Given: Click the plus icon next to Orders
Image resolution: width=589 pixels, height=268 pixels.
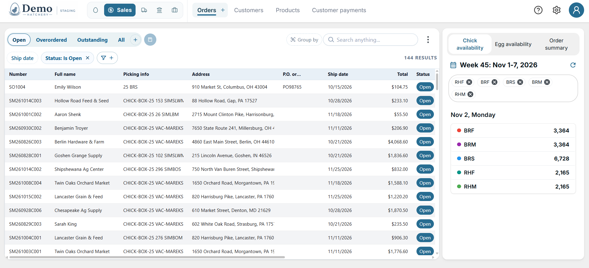Looking at the screenshot, I should pyautogui.click(x=223, y=10).
